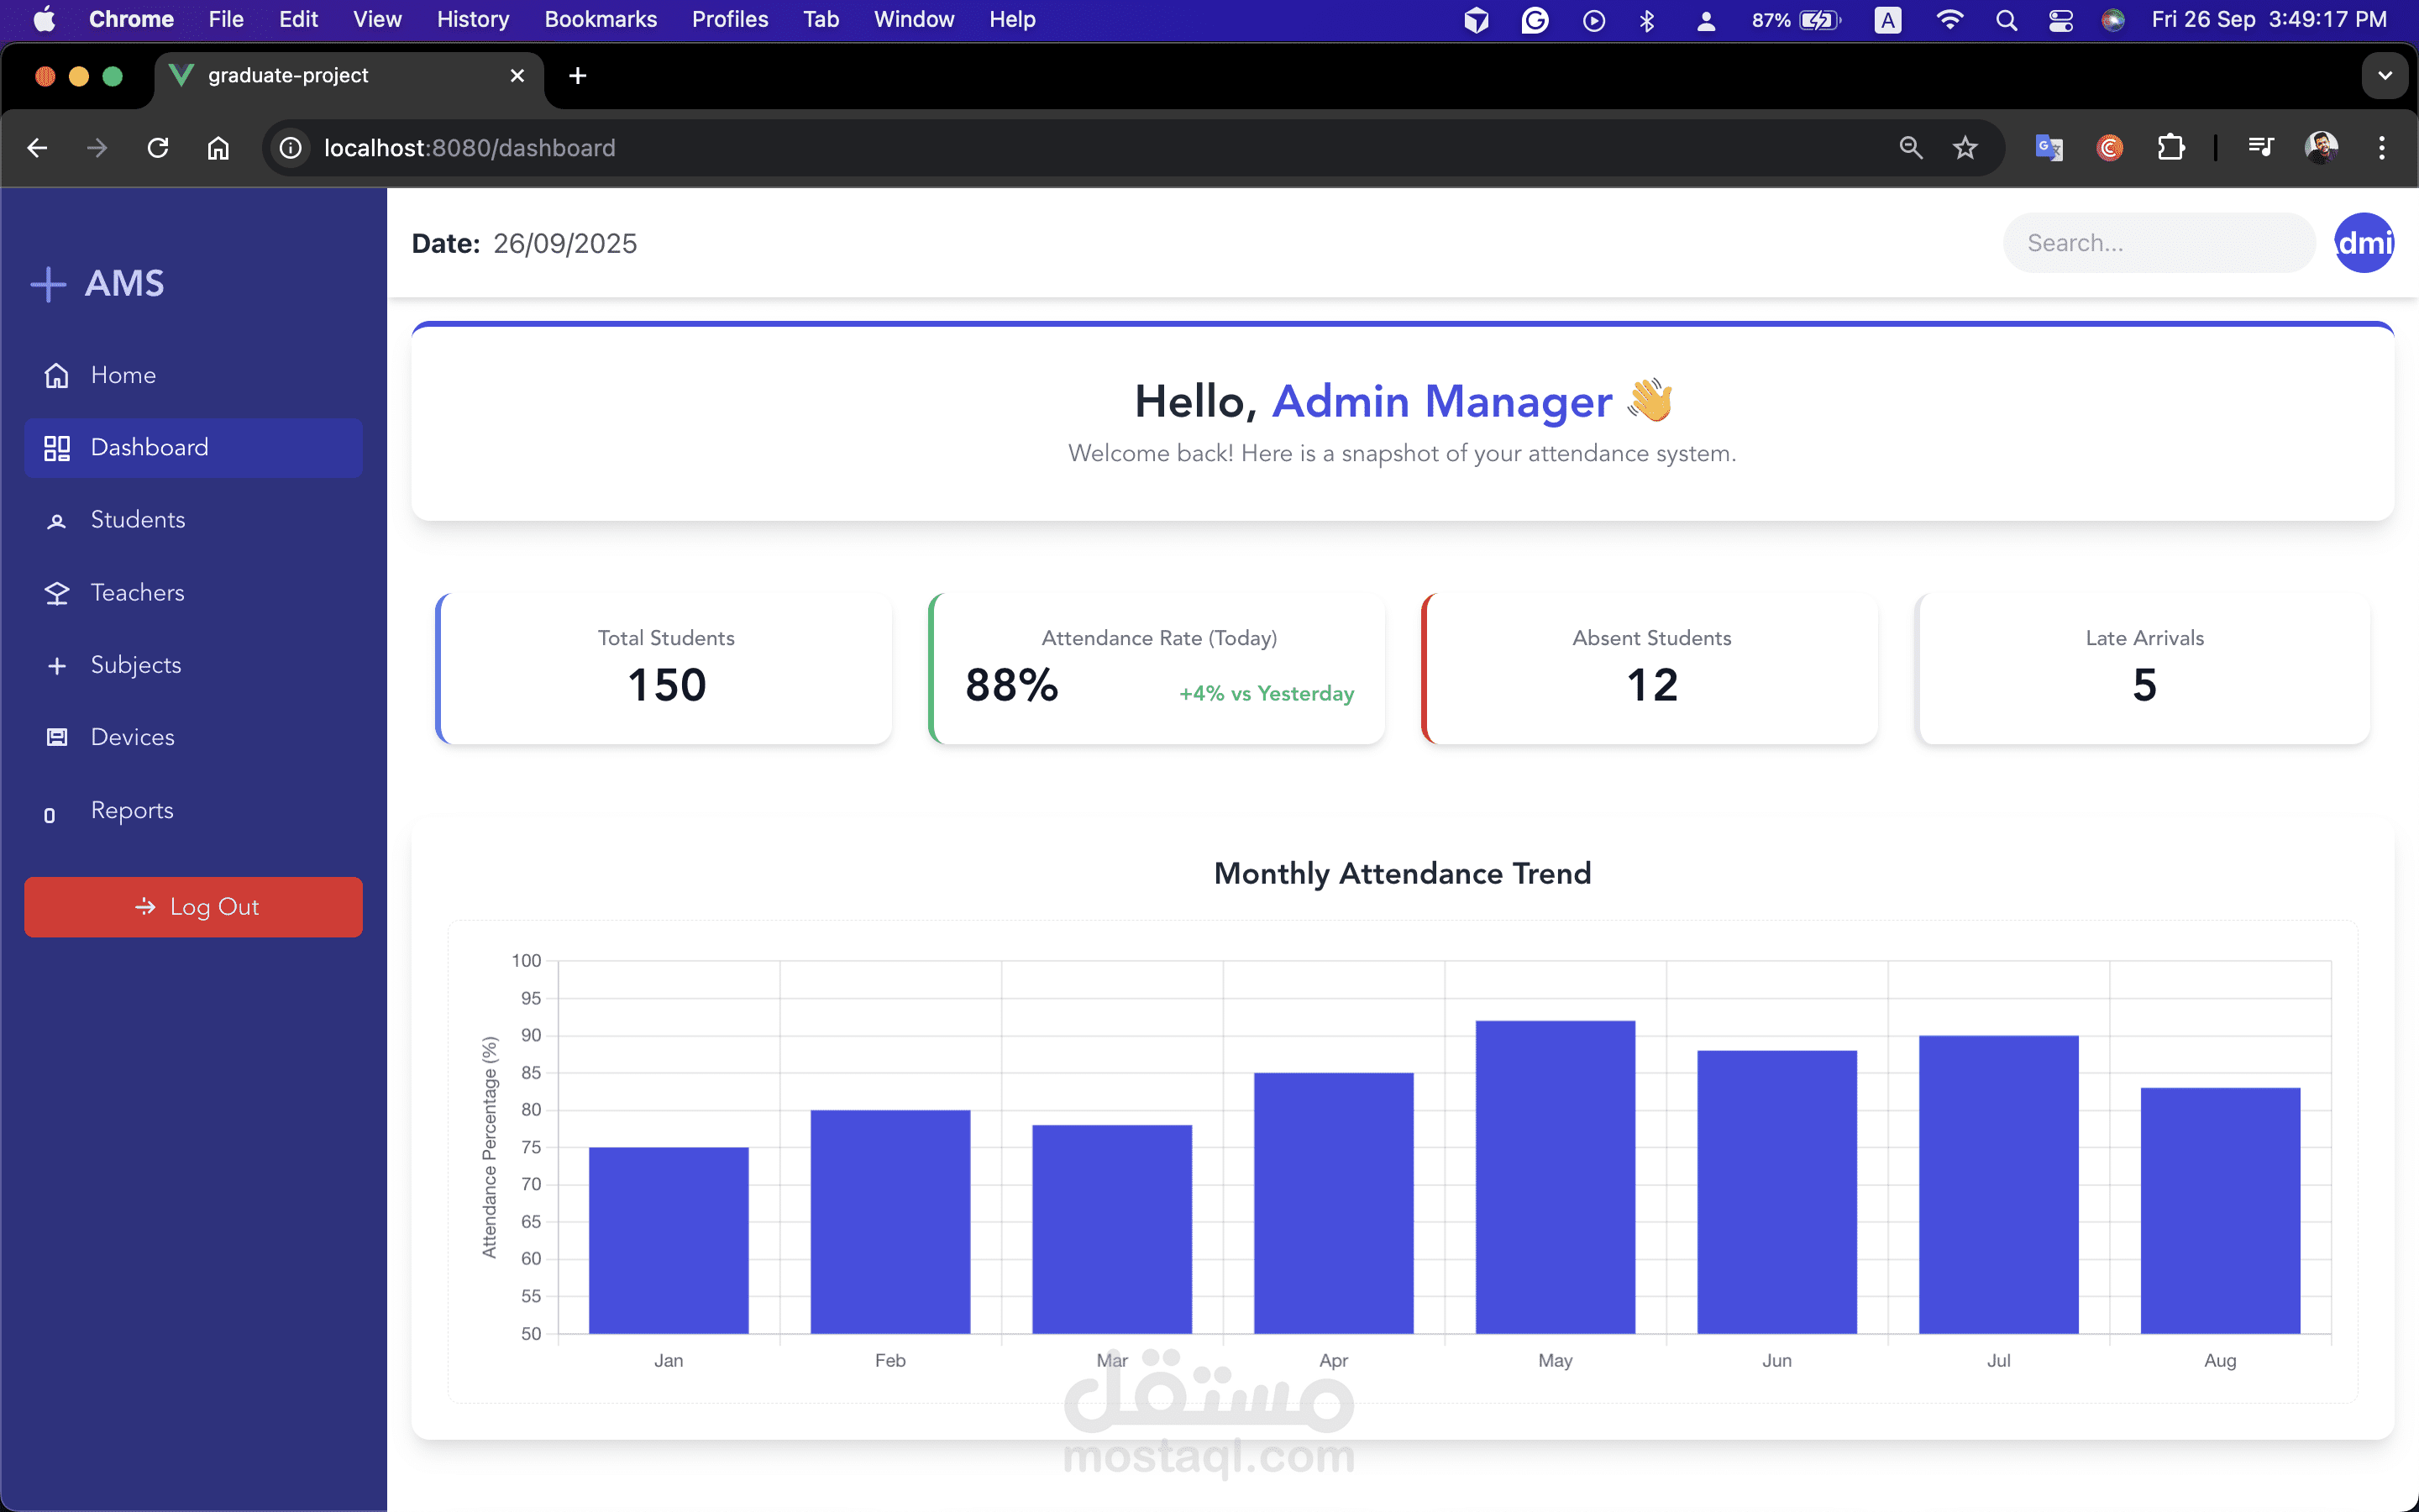View site information icon in address bar
The width and height of the screenshot is (2419, 1512).
[x=290, y=148]
